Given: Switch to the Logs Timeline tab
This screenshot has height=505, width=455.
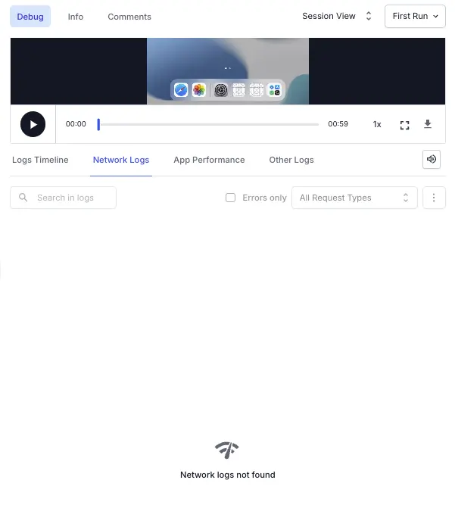Looking at the screenshot, I should (x=40, y=160).
